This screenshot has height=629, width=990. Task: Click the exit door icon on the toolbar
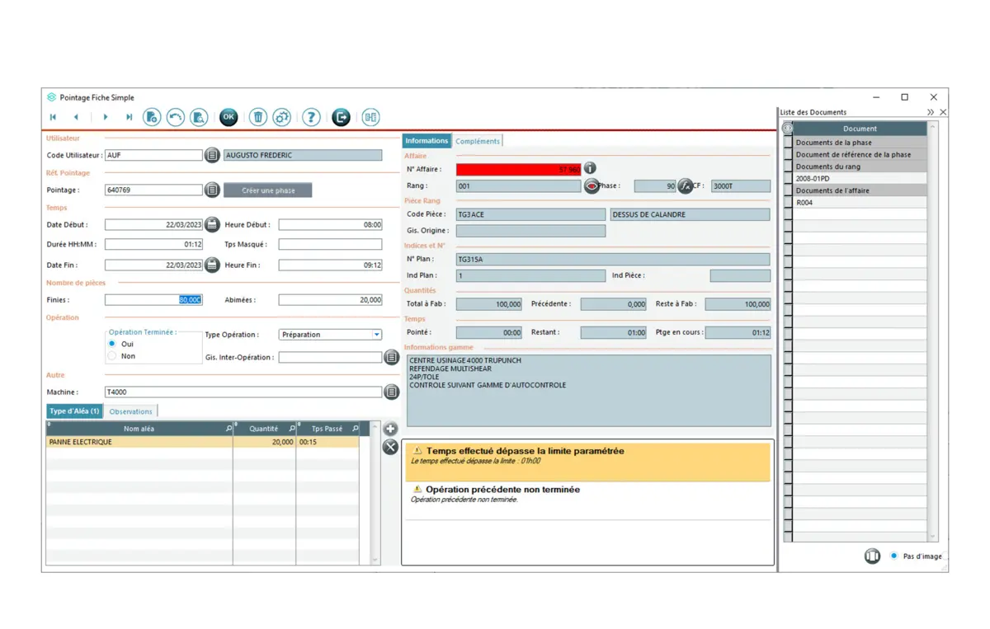point(341,117)
